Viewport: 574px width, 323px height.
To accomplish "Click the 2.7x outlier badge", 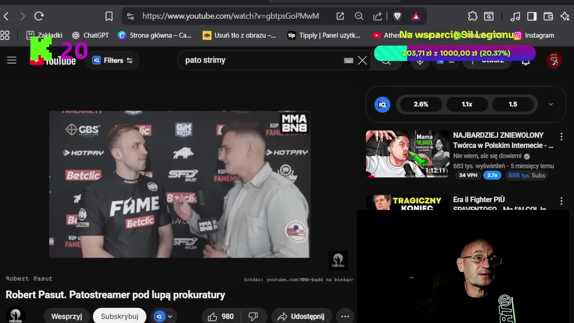I will coord(492,175).
